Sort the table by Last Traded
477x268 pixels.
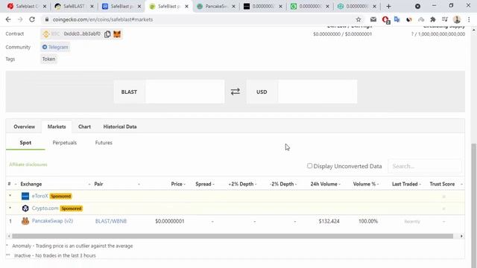[x=405, y=184]
